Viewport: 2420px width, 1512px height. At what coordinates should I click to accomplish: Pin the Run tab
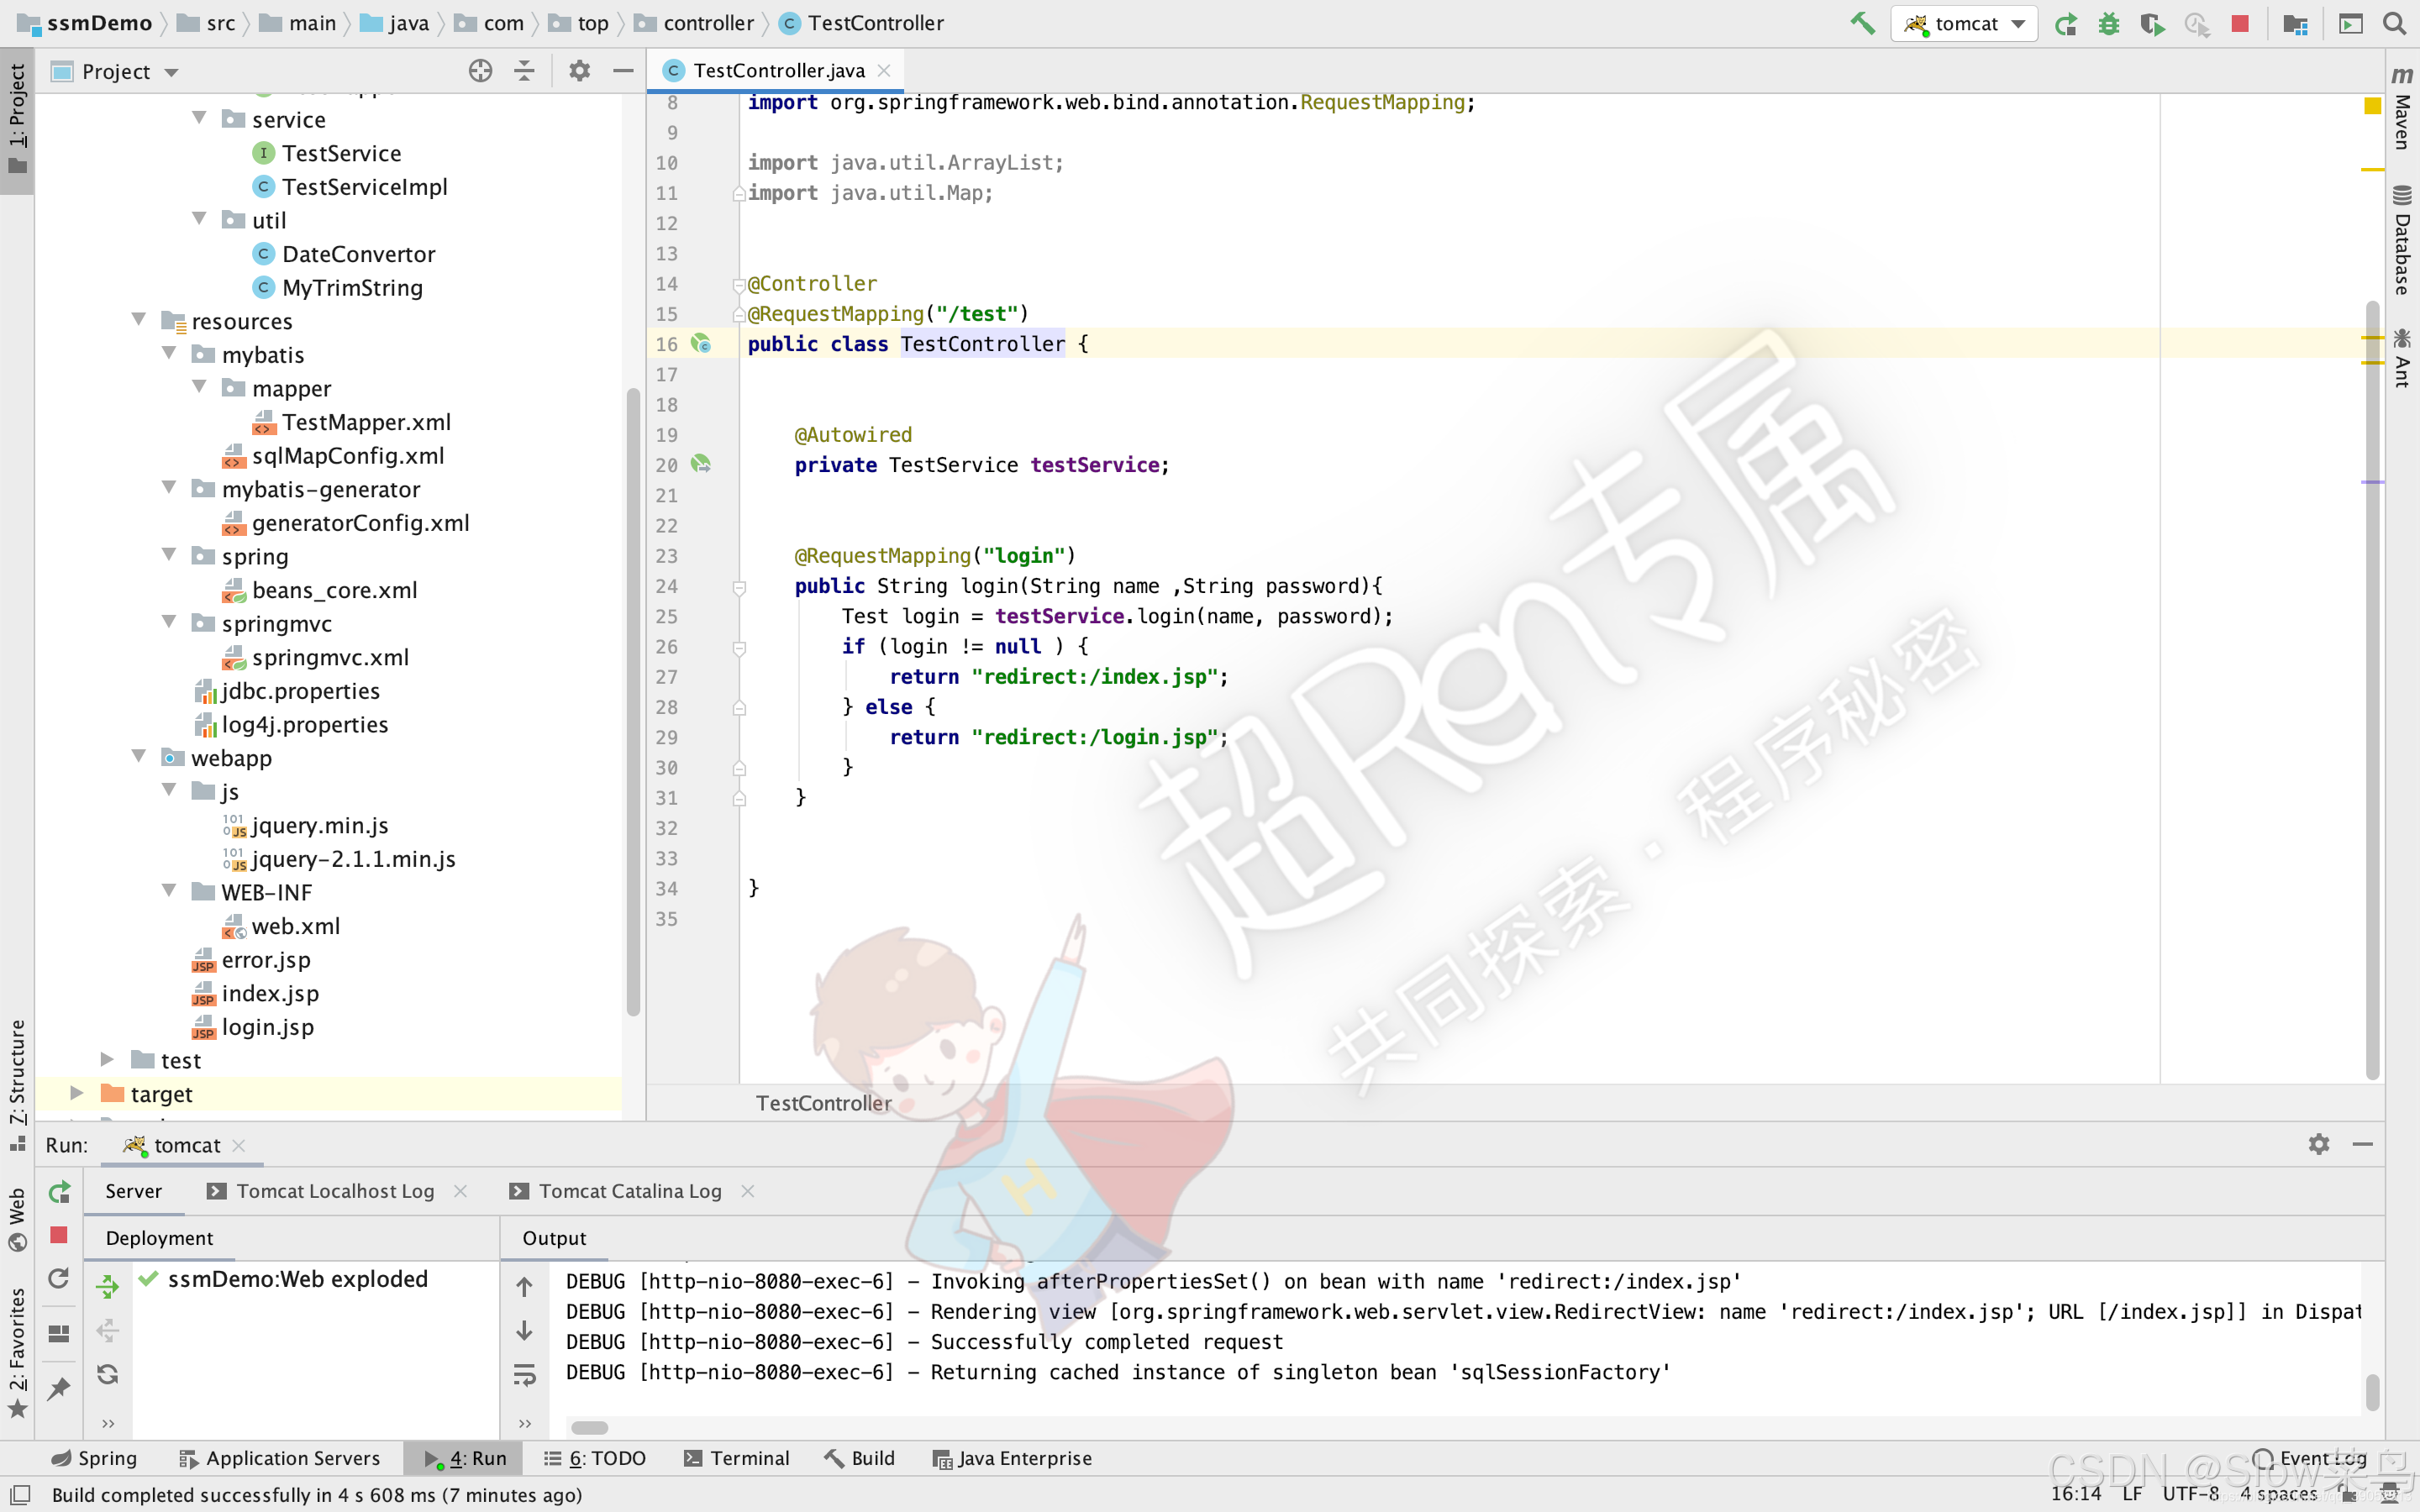(59, 1388)
